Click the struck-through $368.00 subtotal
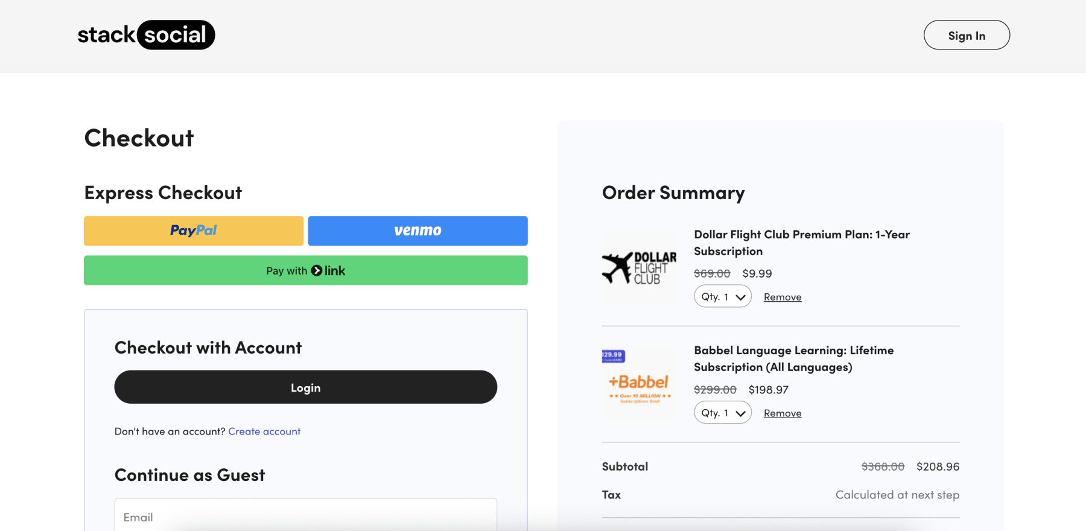 tap(883, 466)
